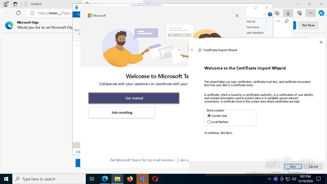Click Next in Certificate Import Wizard
Viewport: 327px width, 184px height.
point(293,166)
